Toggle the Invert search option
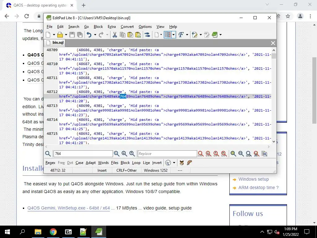Image resolution: width=317 pixels, height=238 pixels. (157, 163)
